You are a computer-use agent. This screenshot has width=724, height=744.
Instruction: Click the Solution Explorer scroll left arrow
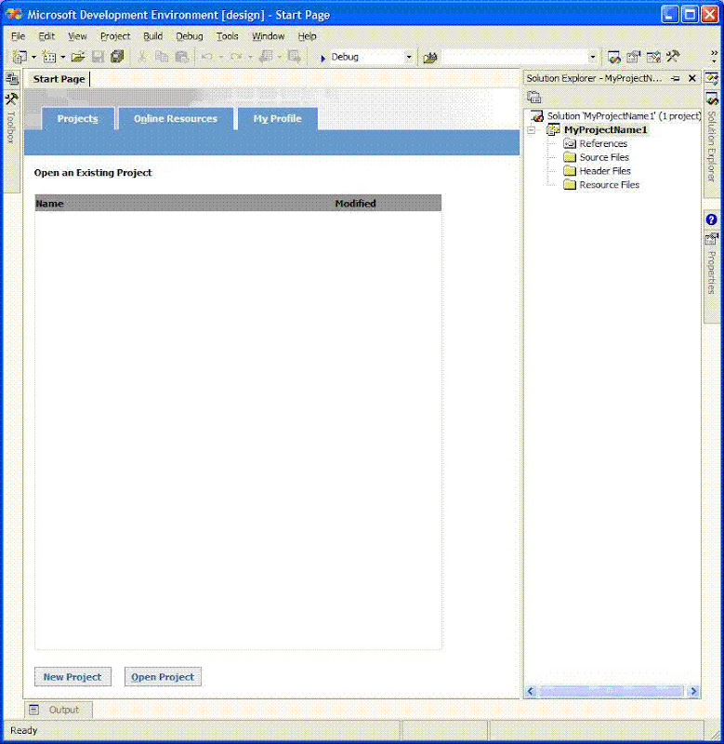[x=531, y=691]
